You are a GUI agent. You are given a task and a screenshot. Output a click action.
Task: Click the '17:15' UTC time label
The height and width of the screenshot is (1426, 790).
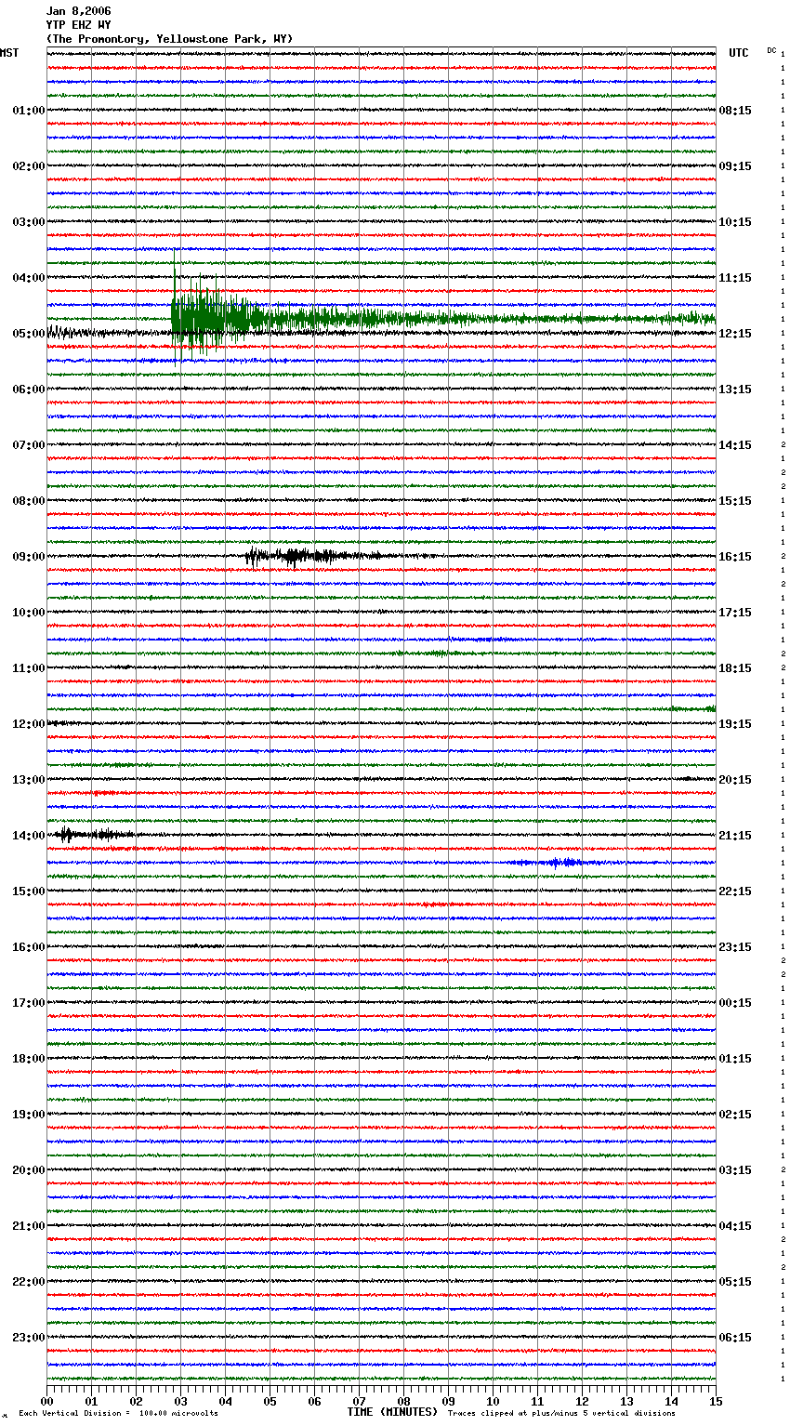point(735,613)
